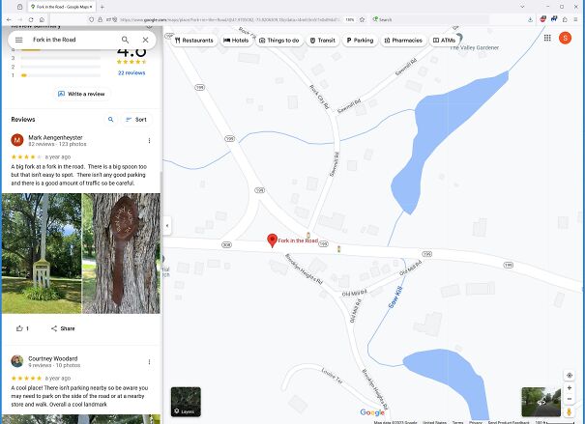Viewport: 585px width, 424px height.
Task: Zoom in on the map
Action: tap(570, 387)
